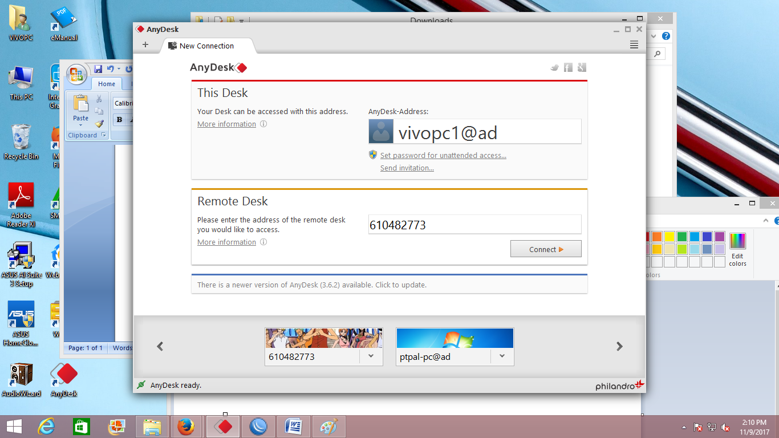The height and width of the screenshot is (438, 779).
Task: Click Save icon in Word quick access toolbar
Action: pos(98,69)
